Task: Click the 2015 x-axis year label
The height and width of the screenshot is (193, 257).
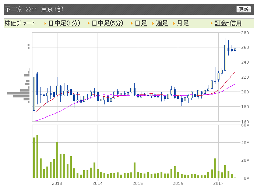Action: 138,183
